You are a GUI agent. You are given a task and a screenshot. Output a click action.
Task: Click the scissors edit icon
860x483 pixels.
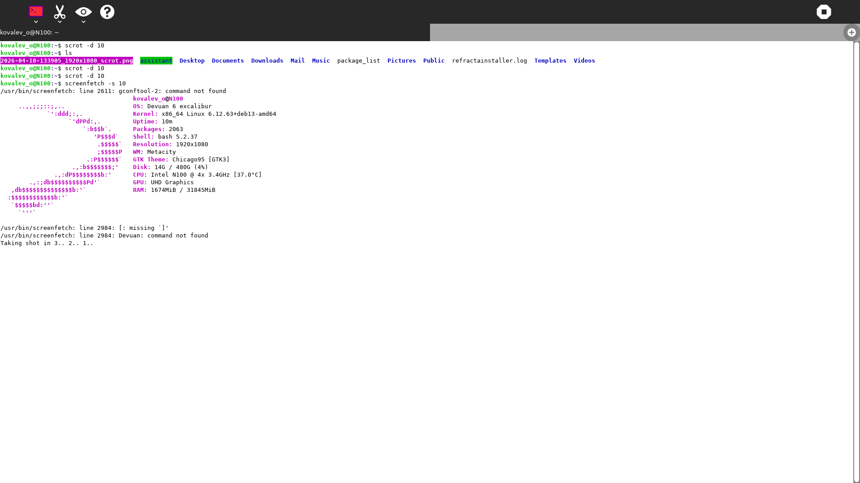point(60,11)
